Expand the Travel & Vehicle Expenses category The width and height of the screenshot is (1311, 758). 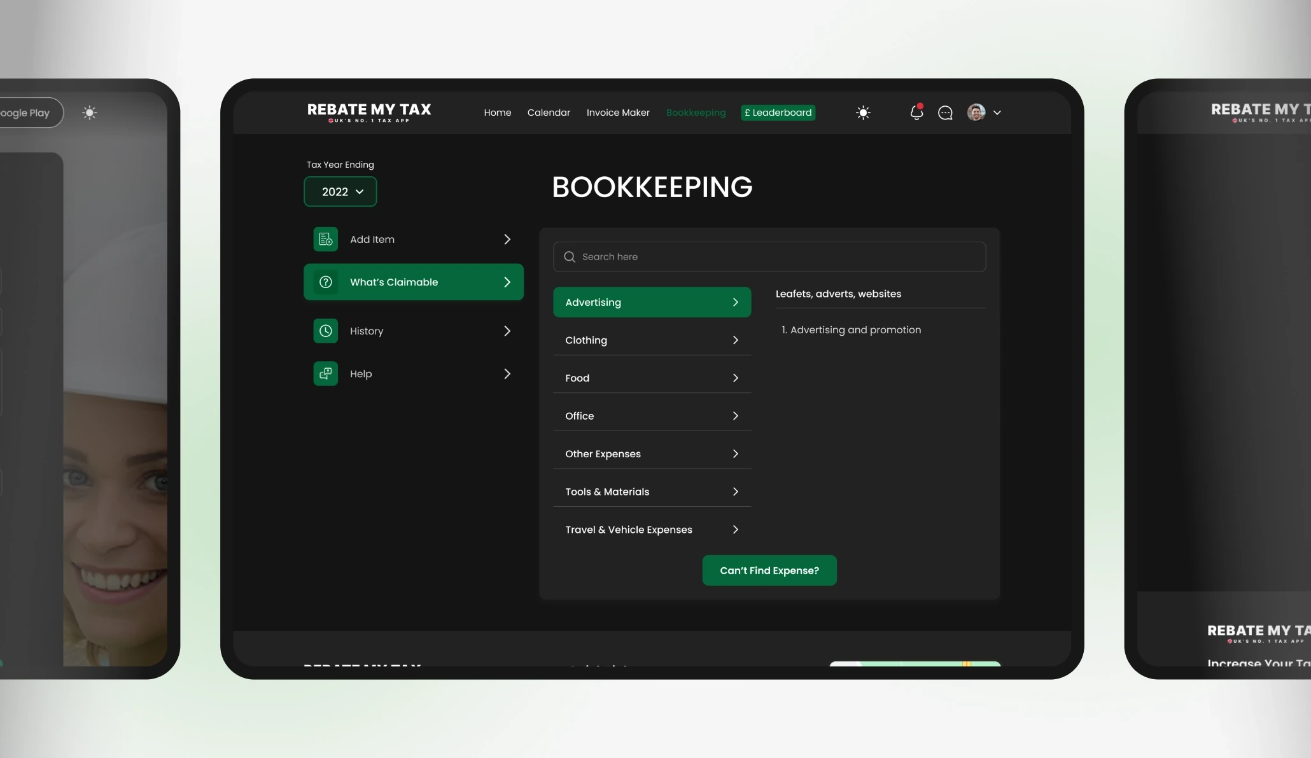(652, 530)
